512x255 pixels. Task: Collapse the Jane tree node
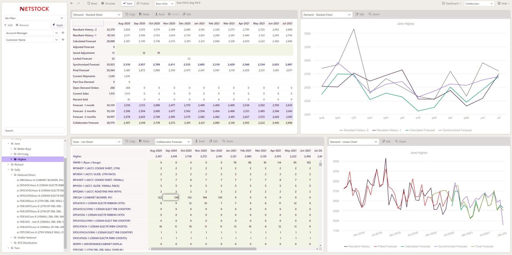(8, 144)
